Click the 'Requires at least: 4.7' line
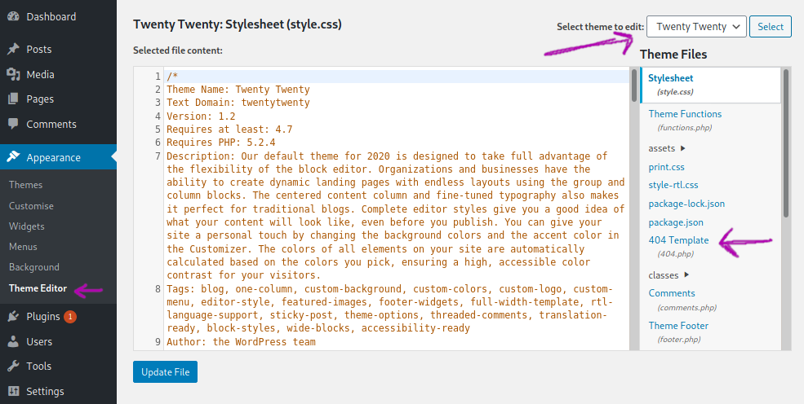This screenshot has height=404, width=804. [x=229, y=130]
